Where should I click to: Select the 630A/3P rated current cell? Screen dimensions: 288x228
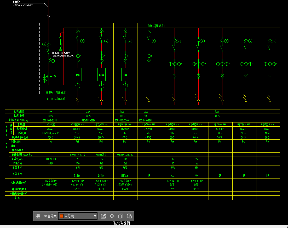pos(51,129)
